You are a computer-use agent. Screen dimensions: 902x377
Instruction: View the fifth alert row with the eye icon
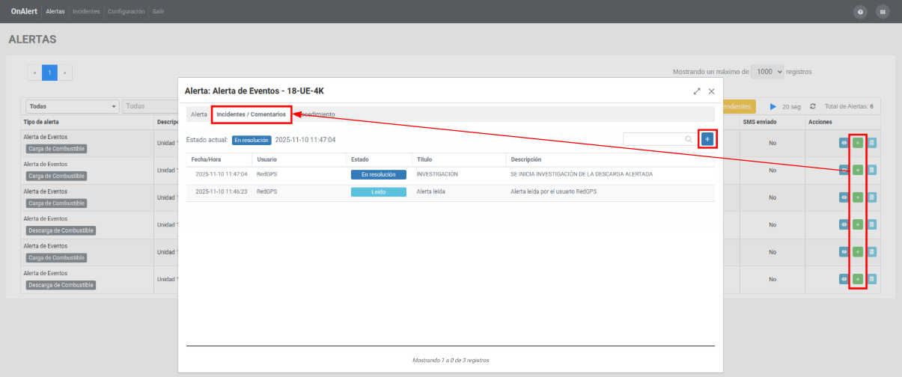click(x=844, y=251)
